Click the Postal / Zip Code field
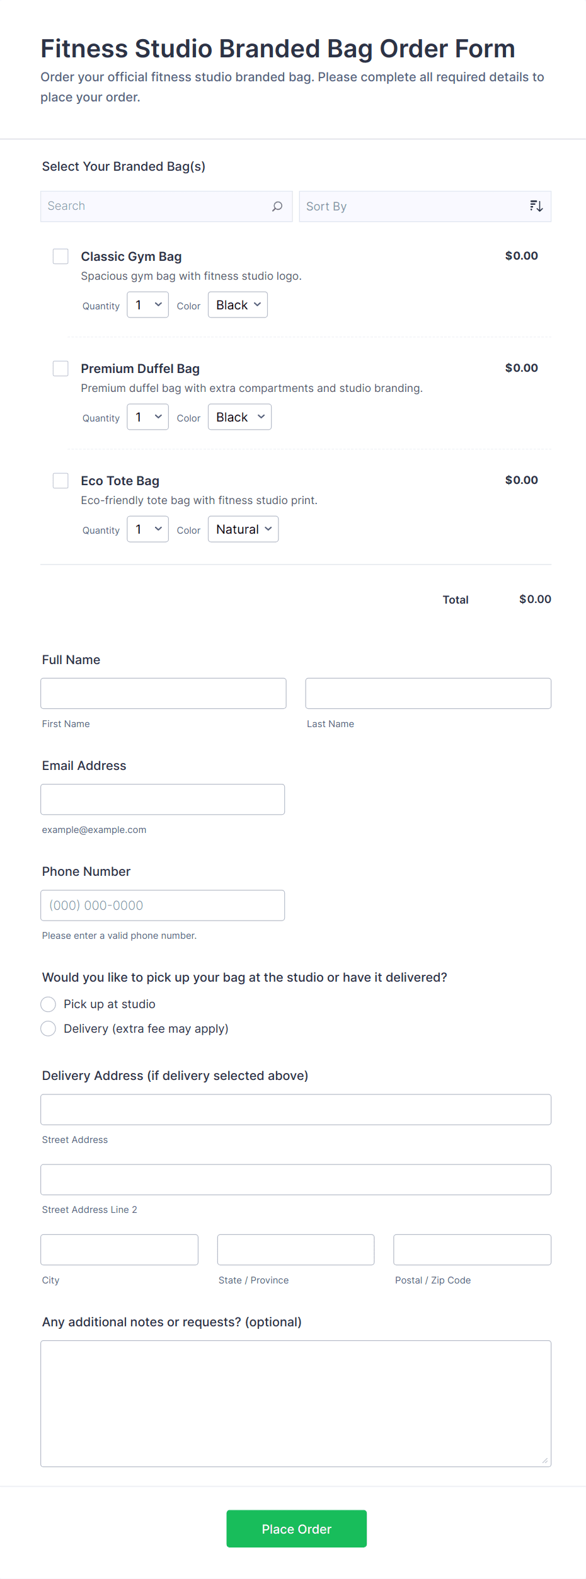 point(472,1250)
